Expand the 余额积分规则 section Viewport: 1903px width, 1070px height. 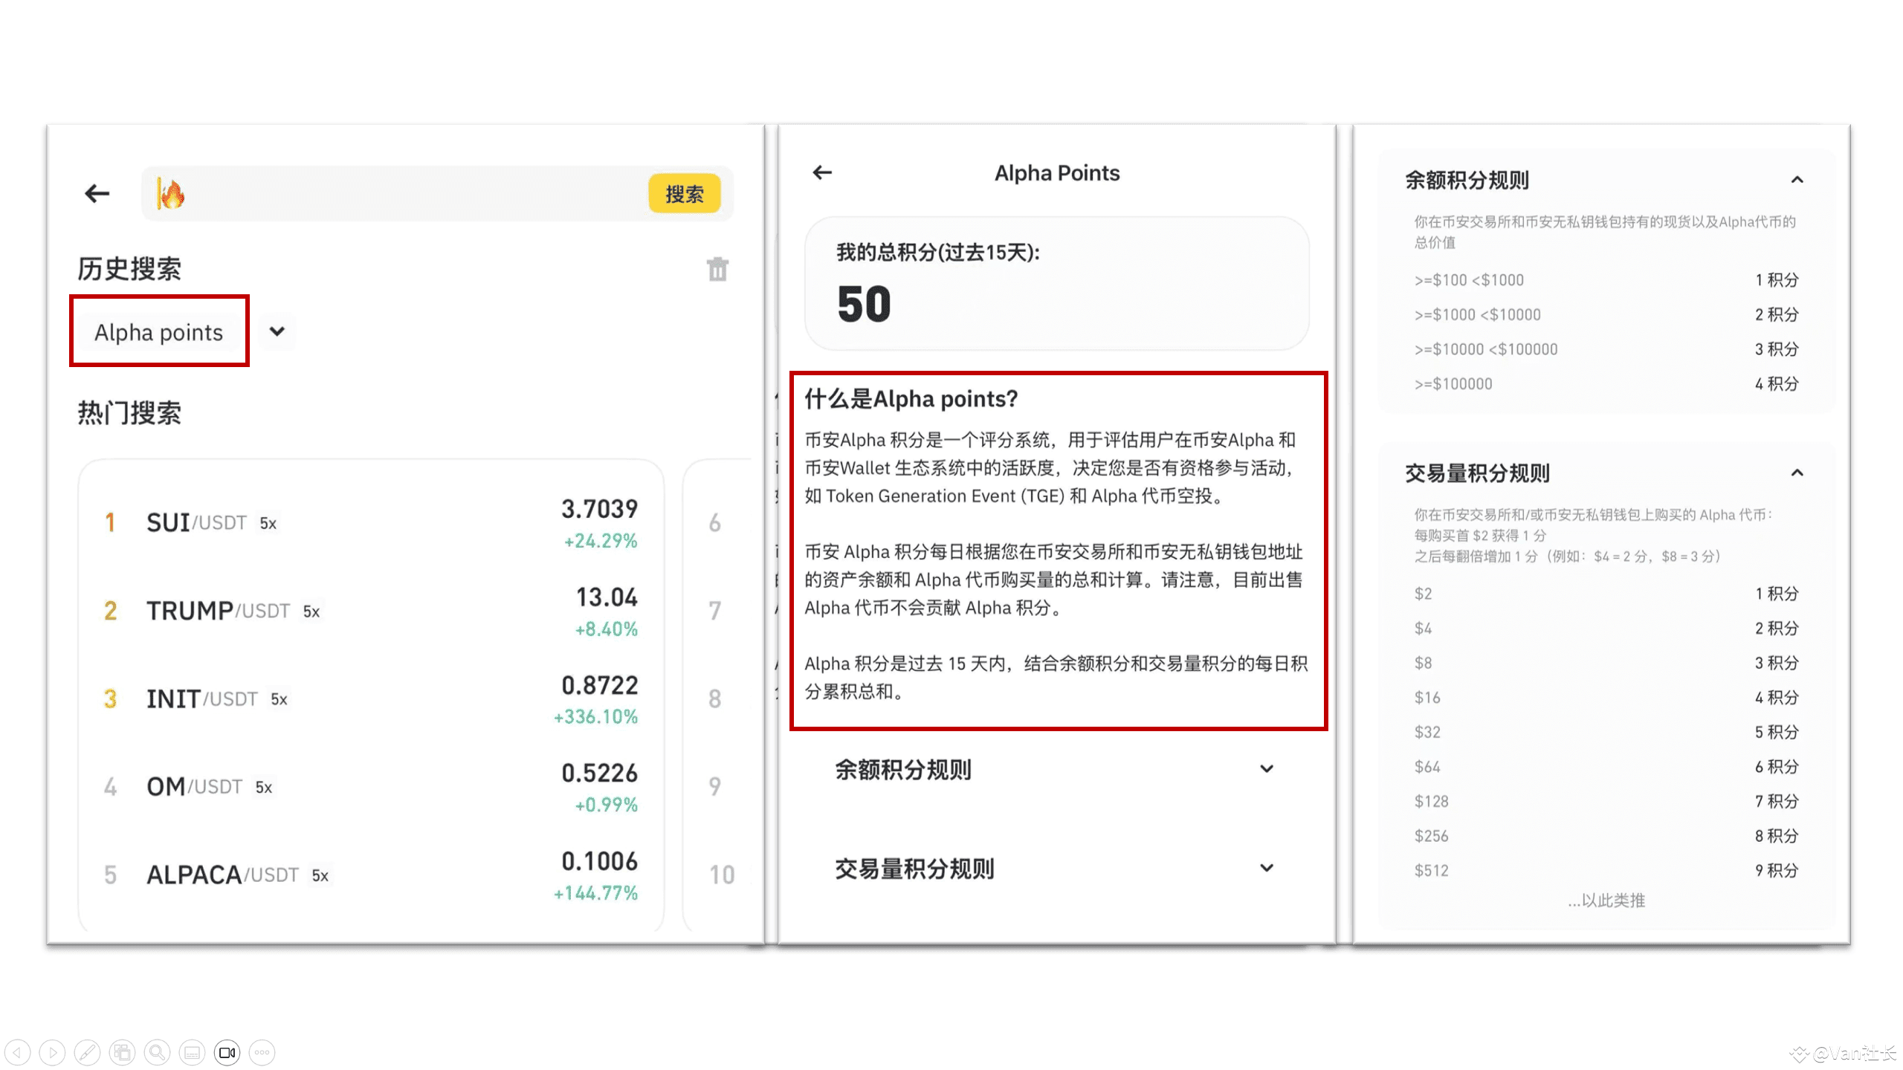[x=1266, y=769]
